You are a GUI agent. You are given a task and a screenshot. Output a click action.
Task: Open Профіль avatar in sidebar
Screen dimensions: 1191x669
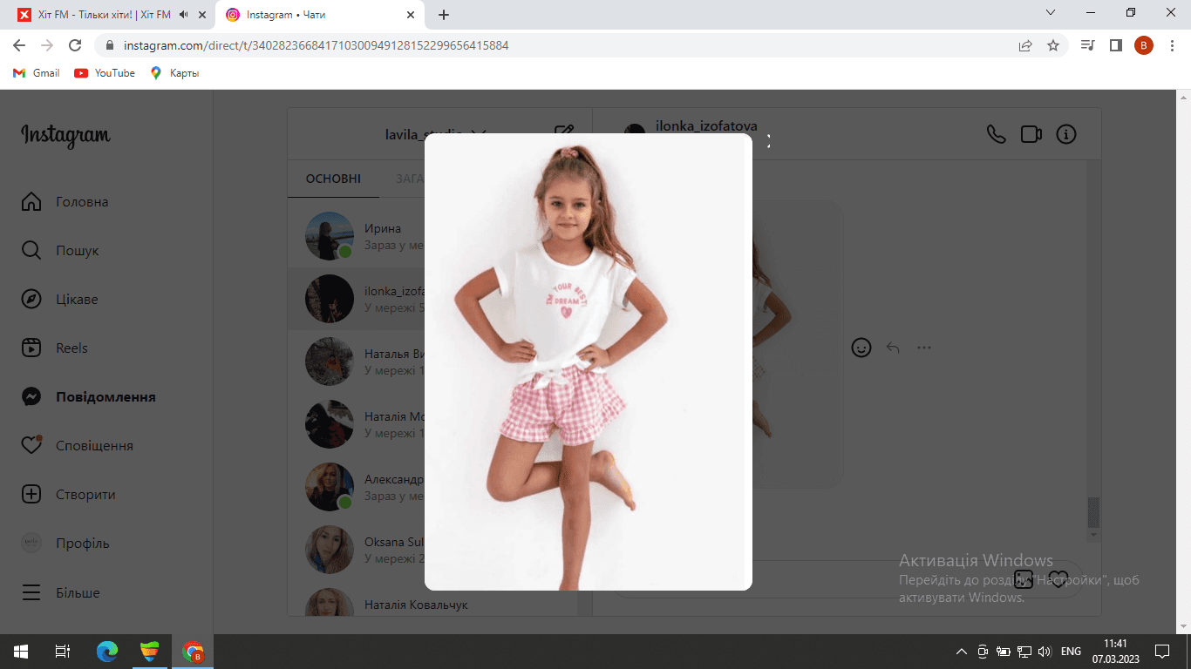pyautogui.click(x=31, y=543)
